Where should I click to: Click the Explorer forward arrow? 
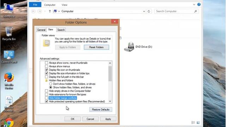40,11
